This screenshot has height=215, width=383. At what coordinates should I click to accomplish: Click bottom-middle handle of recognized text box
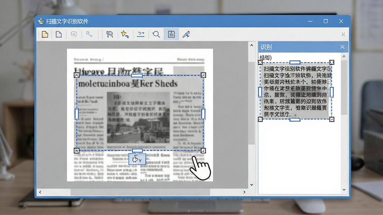[295, 119]
